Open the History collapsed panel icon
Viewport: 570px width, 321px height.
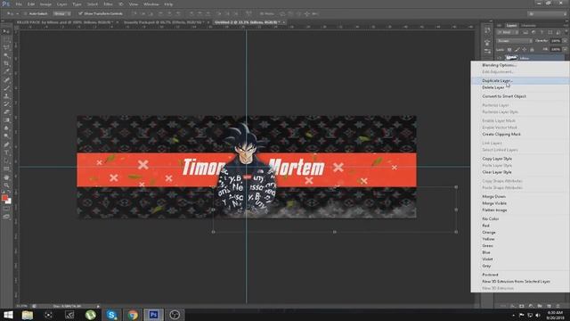(487, 31)
